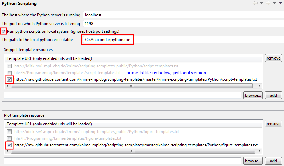
Task: Add the plot template URL
Action: coord(273,161)
